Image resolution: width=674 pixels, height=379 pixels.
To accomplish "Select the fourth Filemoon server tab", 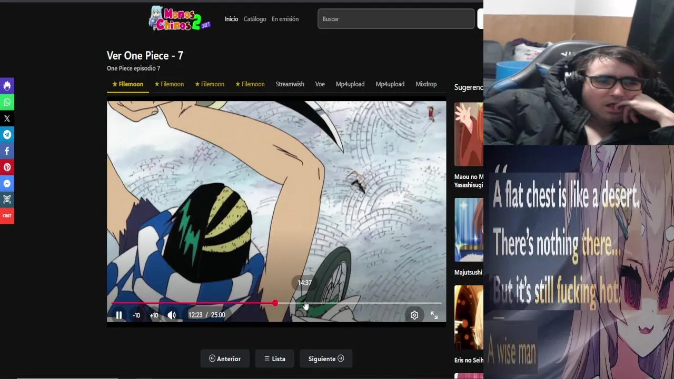I will point(250,84).
